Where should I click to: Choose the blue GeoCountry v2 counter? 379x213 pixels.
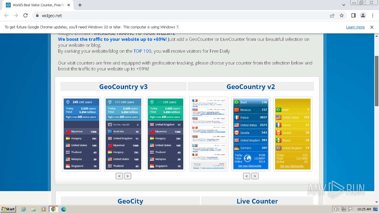[251, 134]
